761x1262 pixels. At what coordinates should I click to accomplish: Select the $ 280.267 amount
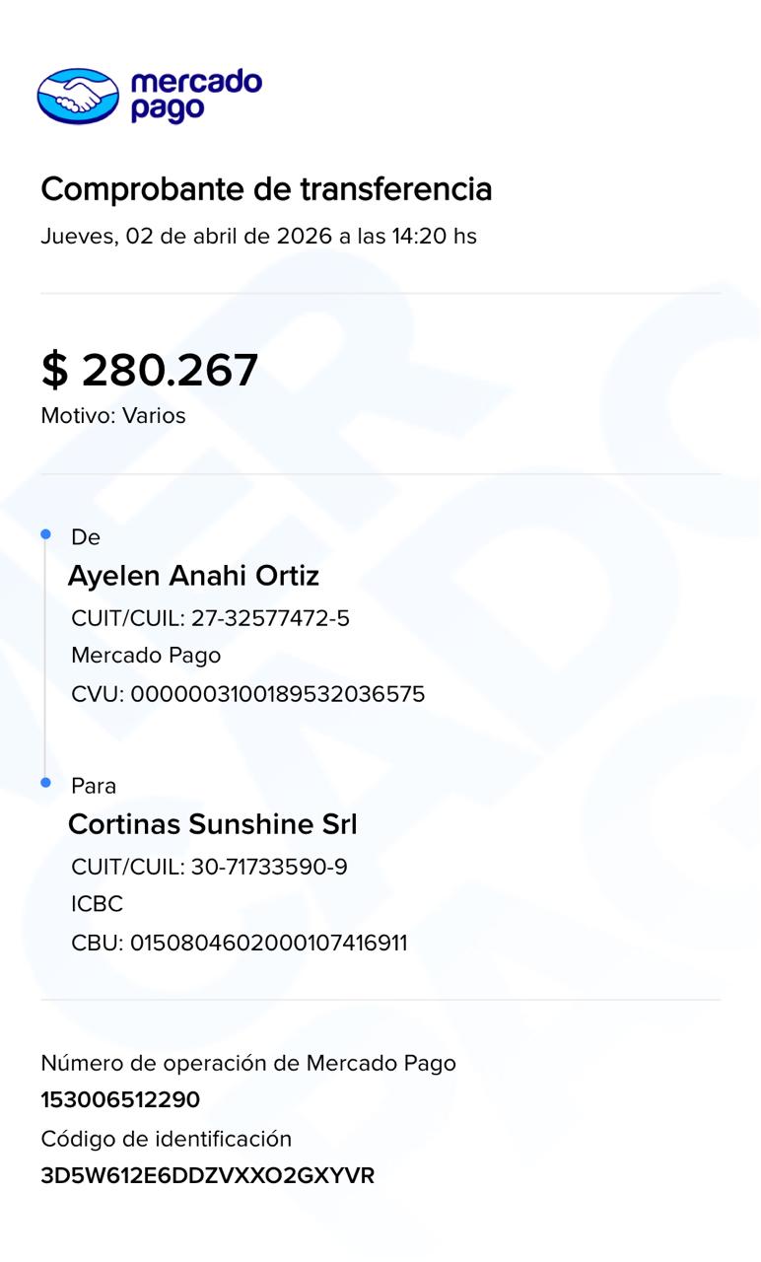click(150, 370)
